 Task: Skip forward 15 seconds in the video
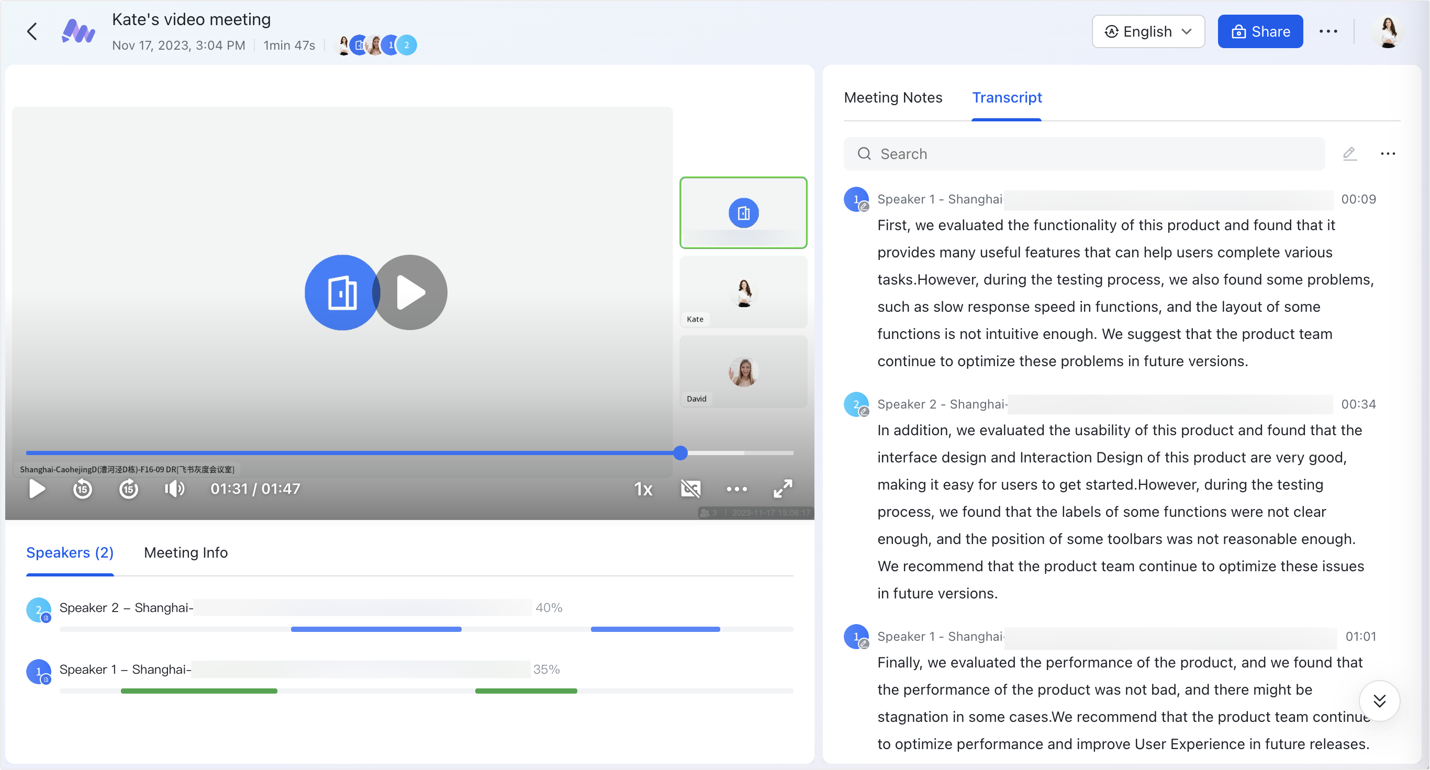click(x=129, y=489)
